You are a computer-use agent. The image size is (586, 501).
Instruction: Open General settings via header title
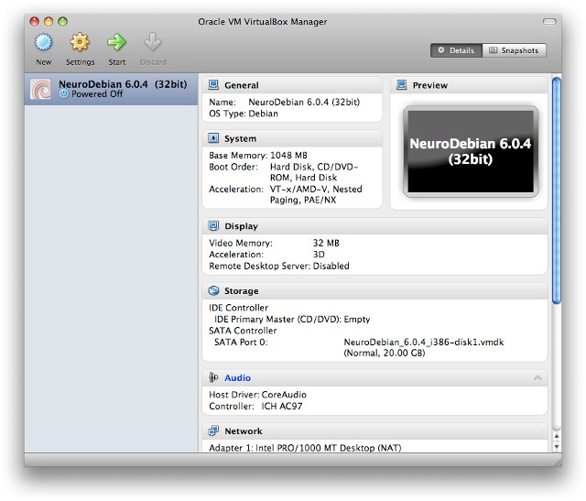point(242,85)
